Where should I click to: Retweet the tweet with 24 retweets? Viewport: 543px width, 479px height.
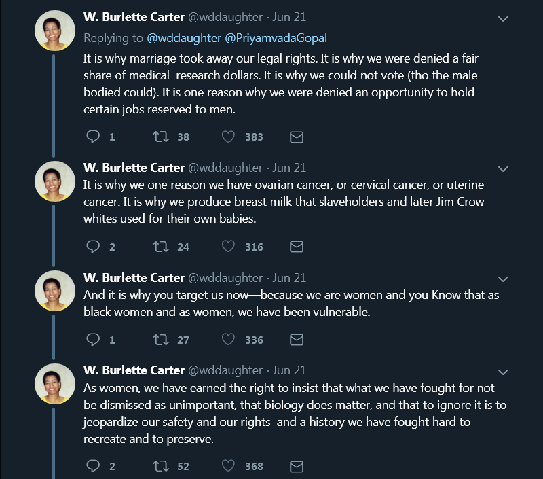coord(161,247)
